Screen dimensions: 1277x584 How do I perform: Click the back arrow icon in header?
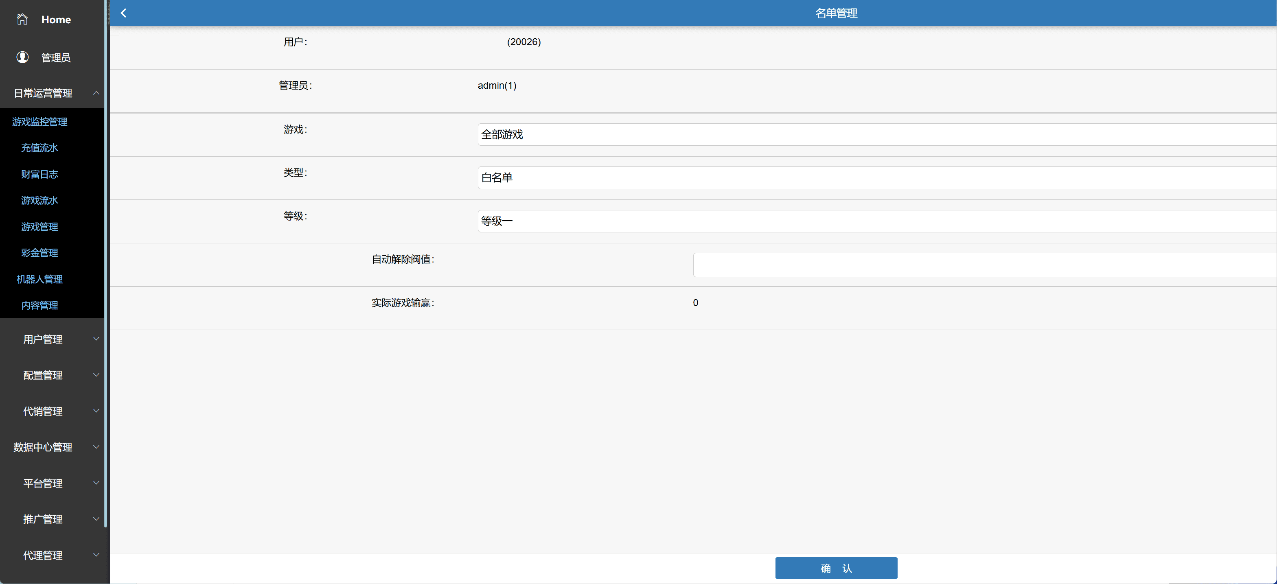[x=123, y=13]
